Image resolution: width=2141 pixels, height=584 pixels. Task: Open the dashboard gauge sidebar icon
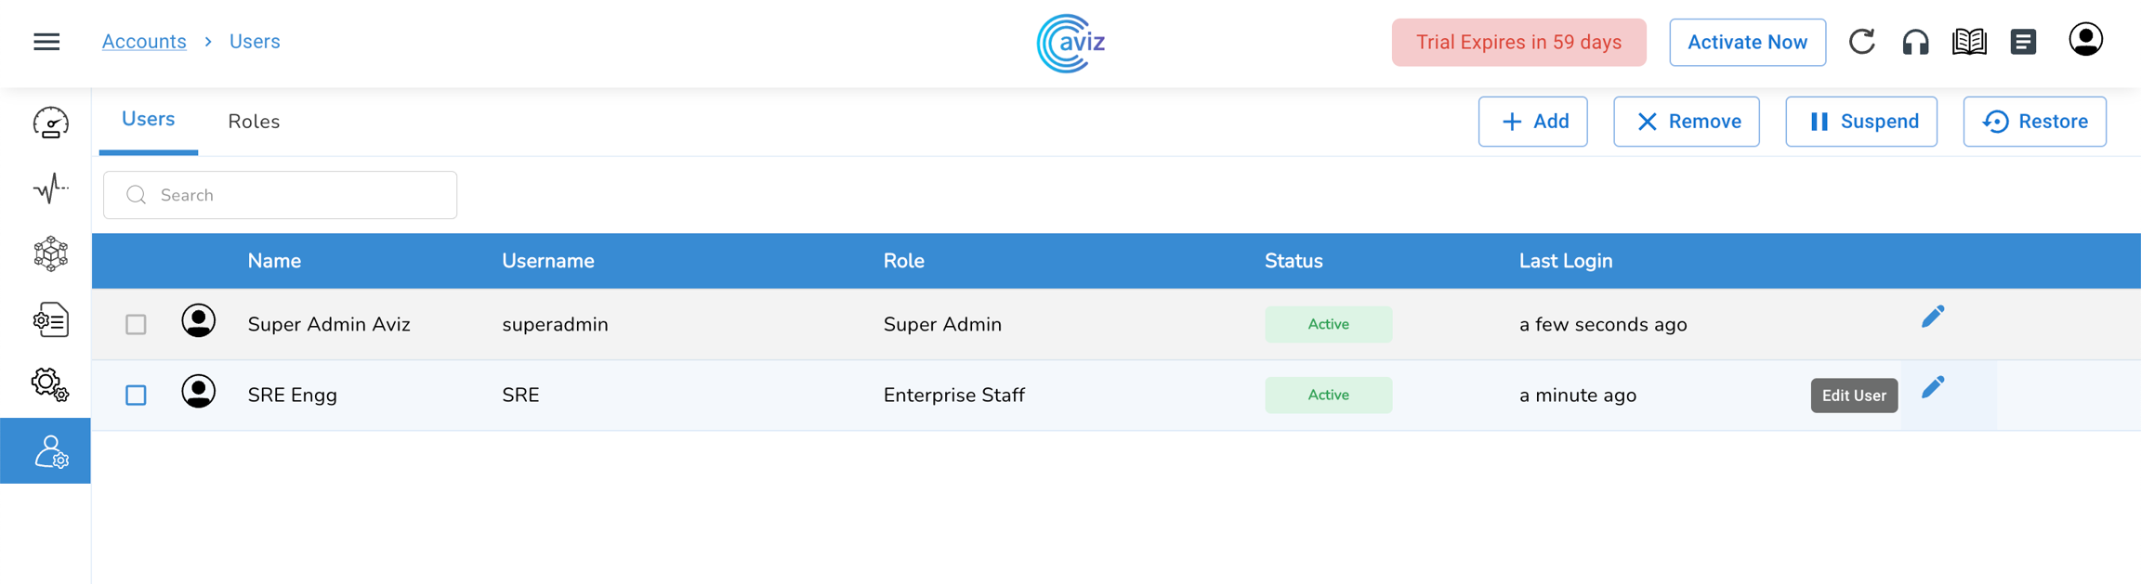click(50, 123)
